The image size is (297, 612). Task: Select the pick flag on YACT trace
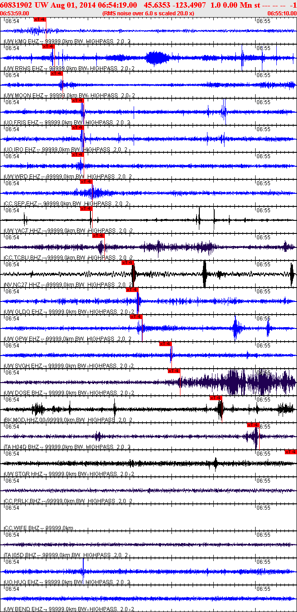click(86, 209)
